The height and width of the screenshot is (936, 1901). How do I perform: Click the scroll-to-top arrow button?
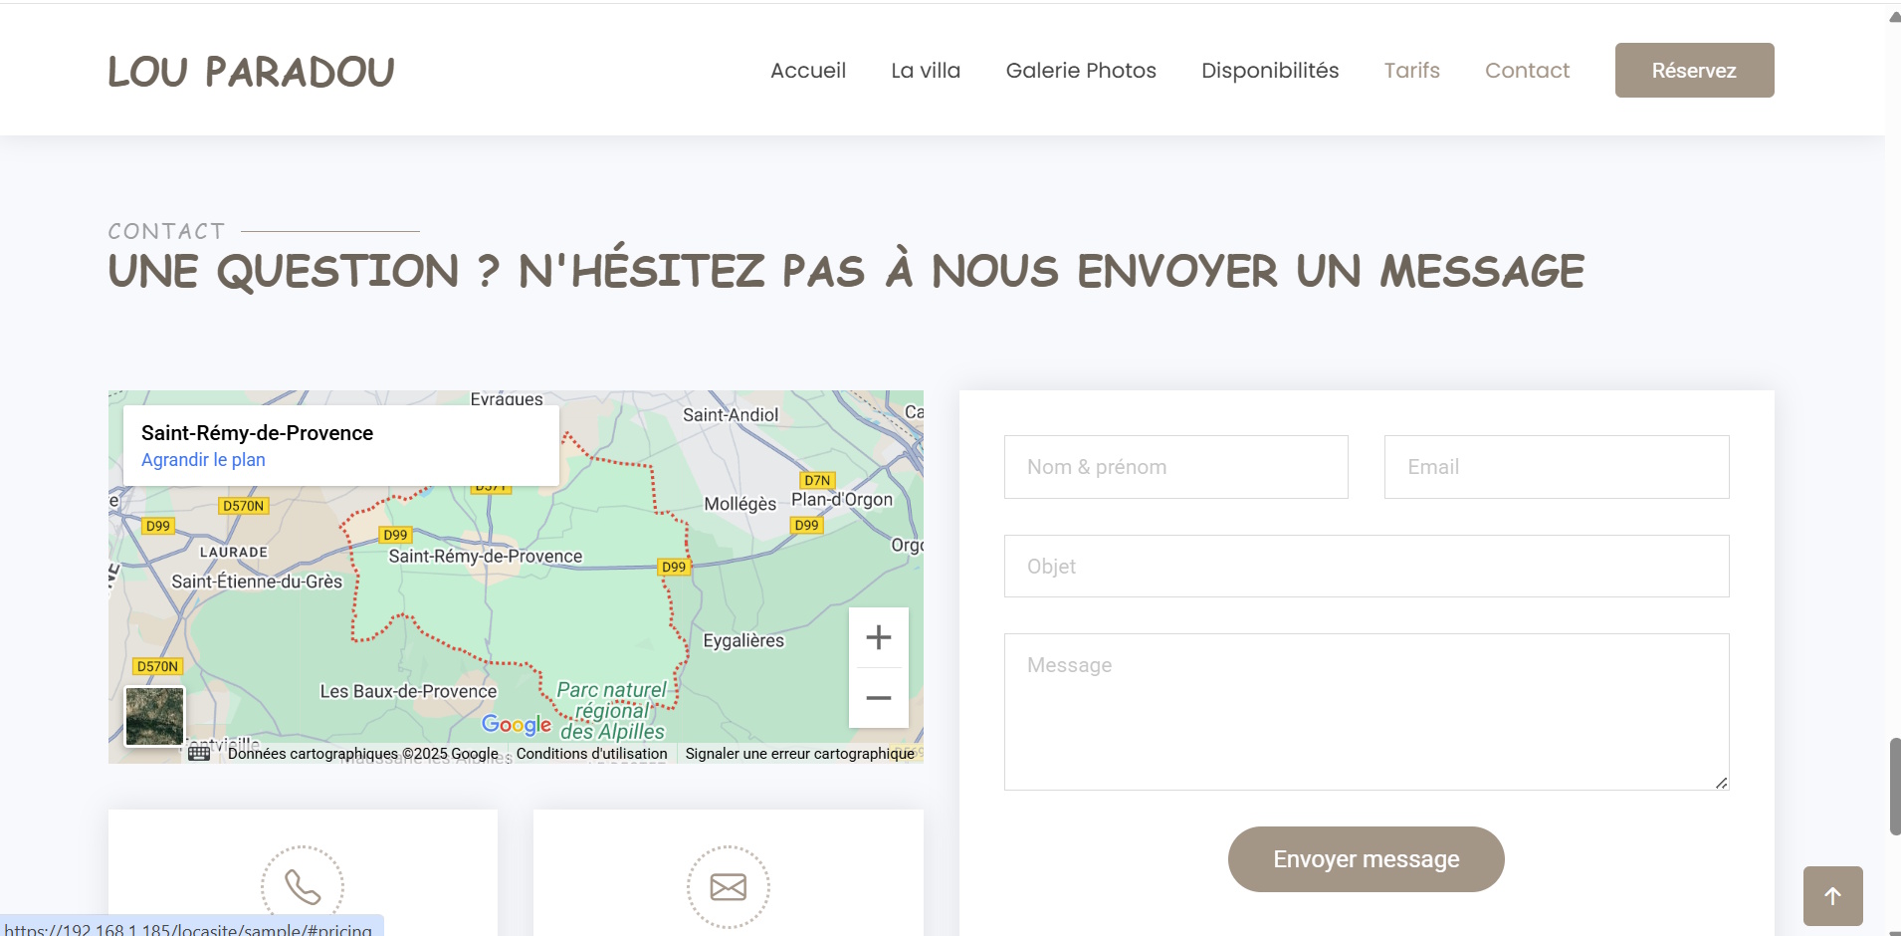click(1832, 896)
